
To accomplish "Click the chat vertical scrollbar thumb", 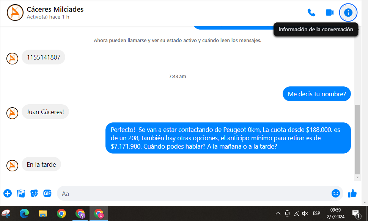I will tap(357, 139).
